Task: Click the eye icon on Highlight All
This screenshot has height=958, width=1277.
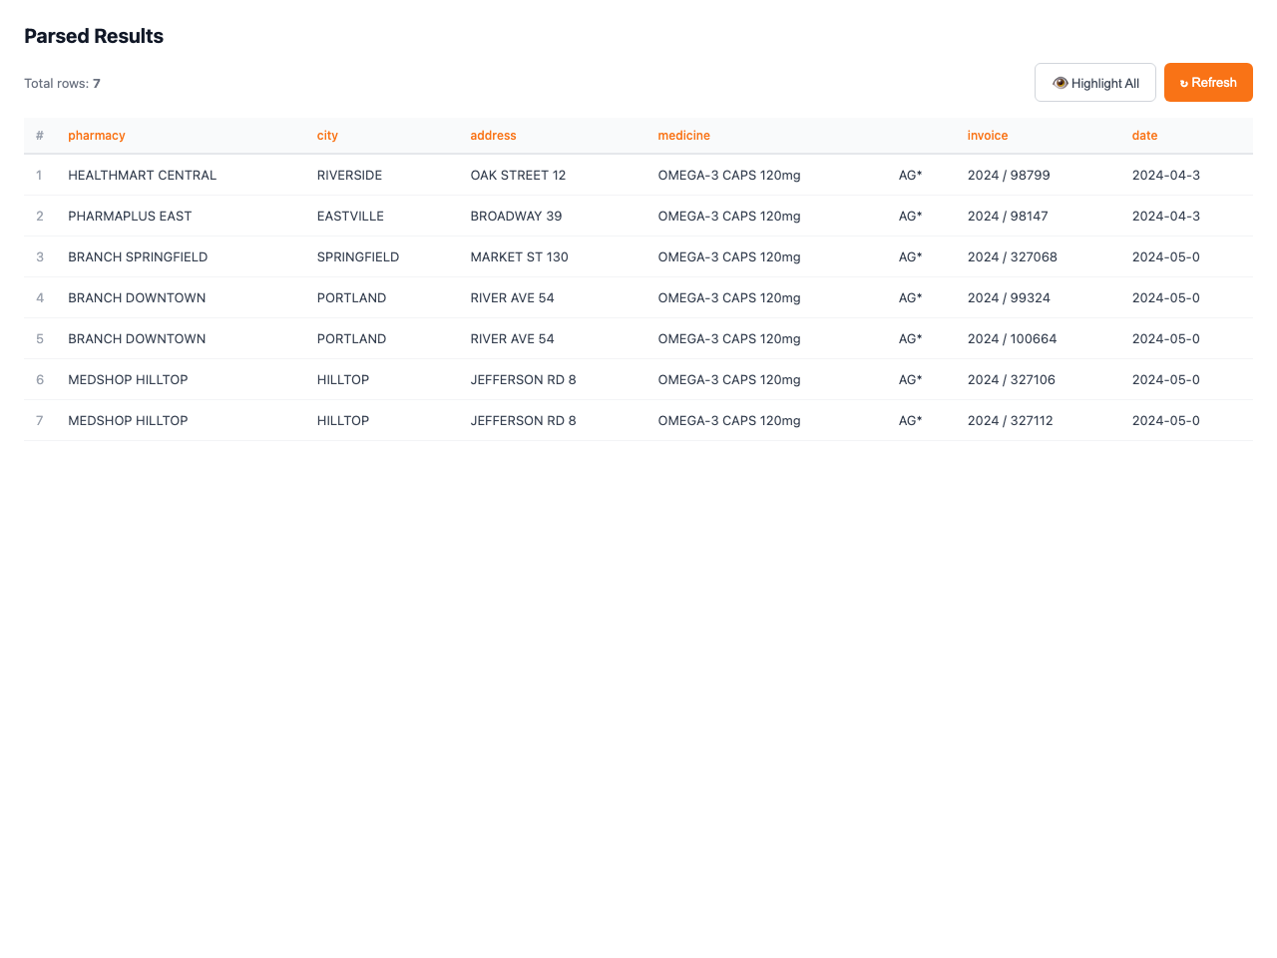Action: tap(1062, 83)
